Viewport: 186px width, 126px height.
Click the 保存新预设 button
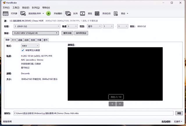[x=81, y=33]
